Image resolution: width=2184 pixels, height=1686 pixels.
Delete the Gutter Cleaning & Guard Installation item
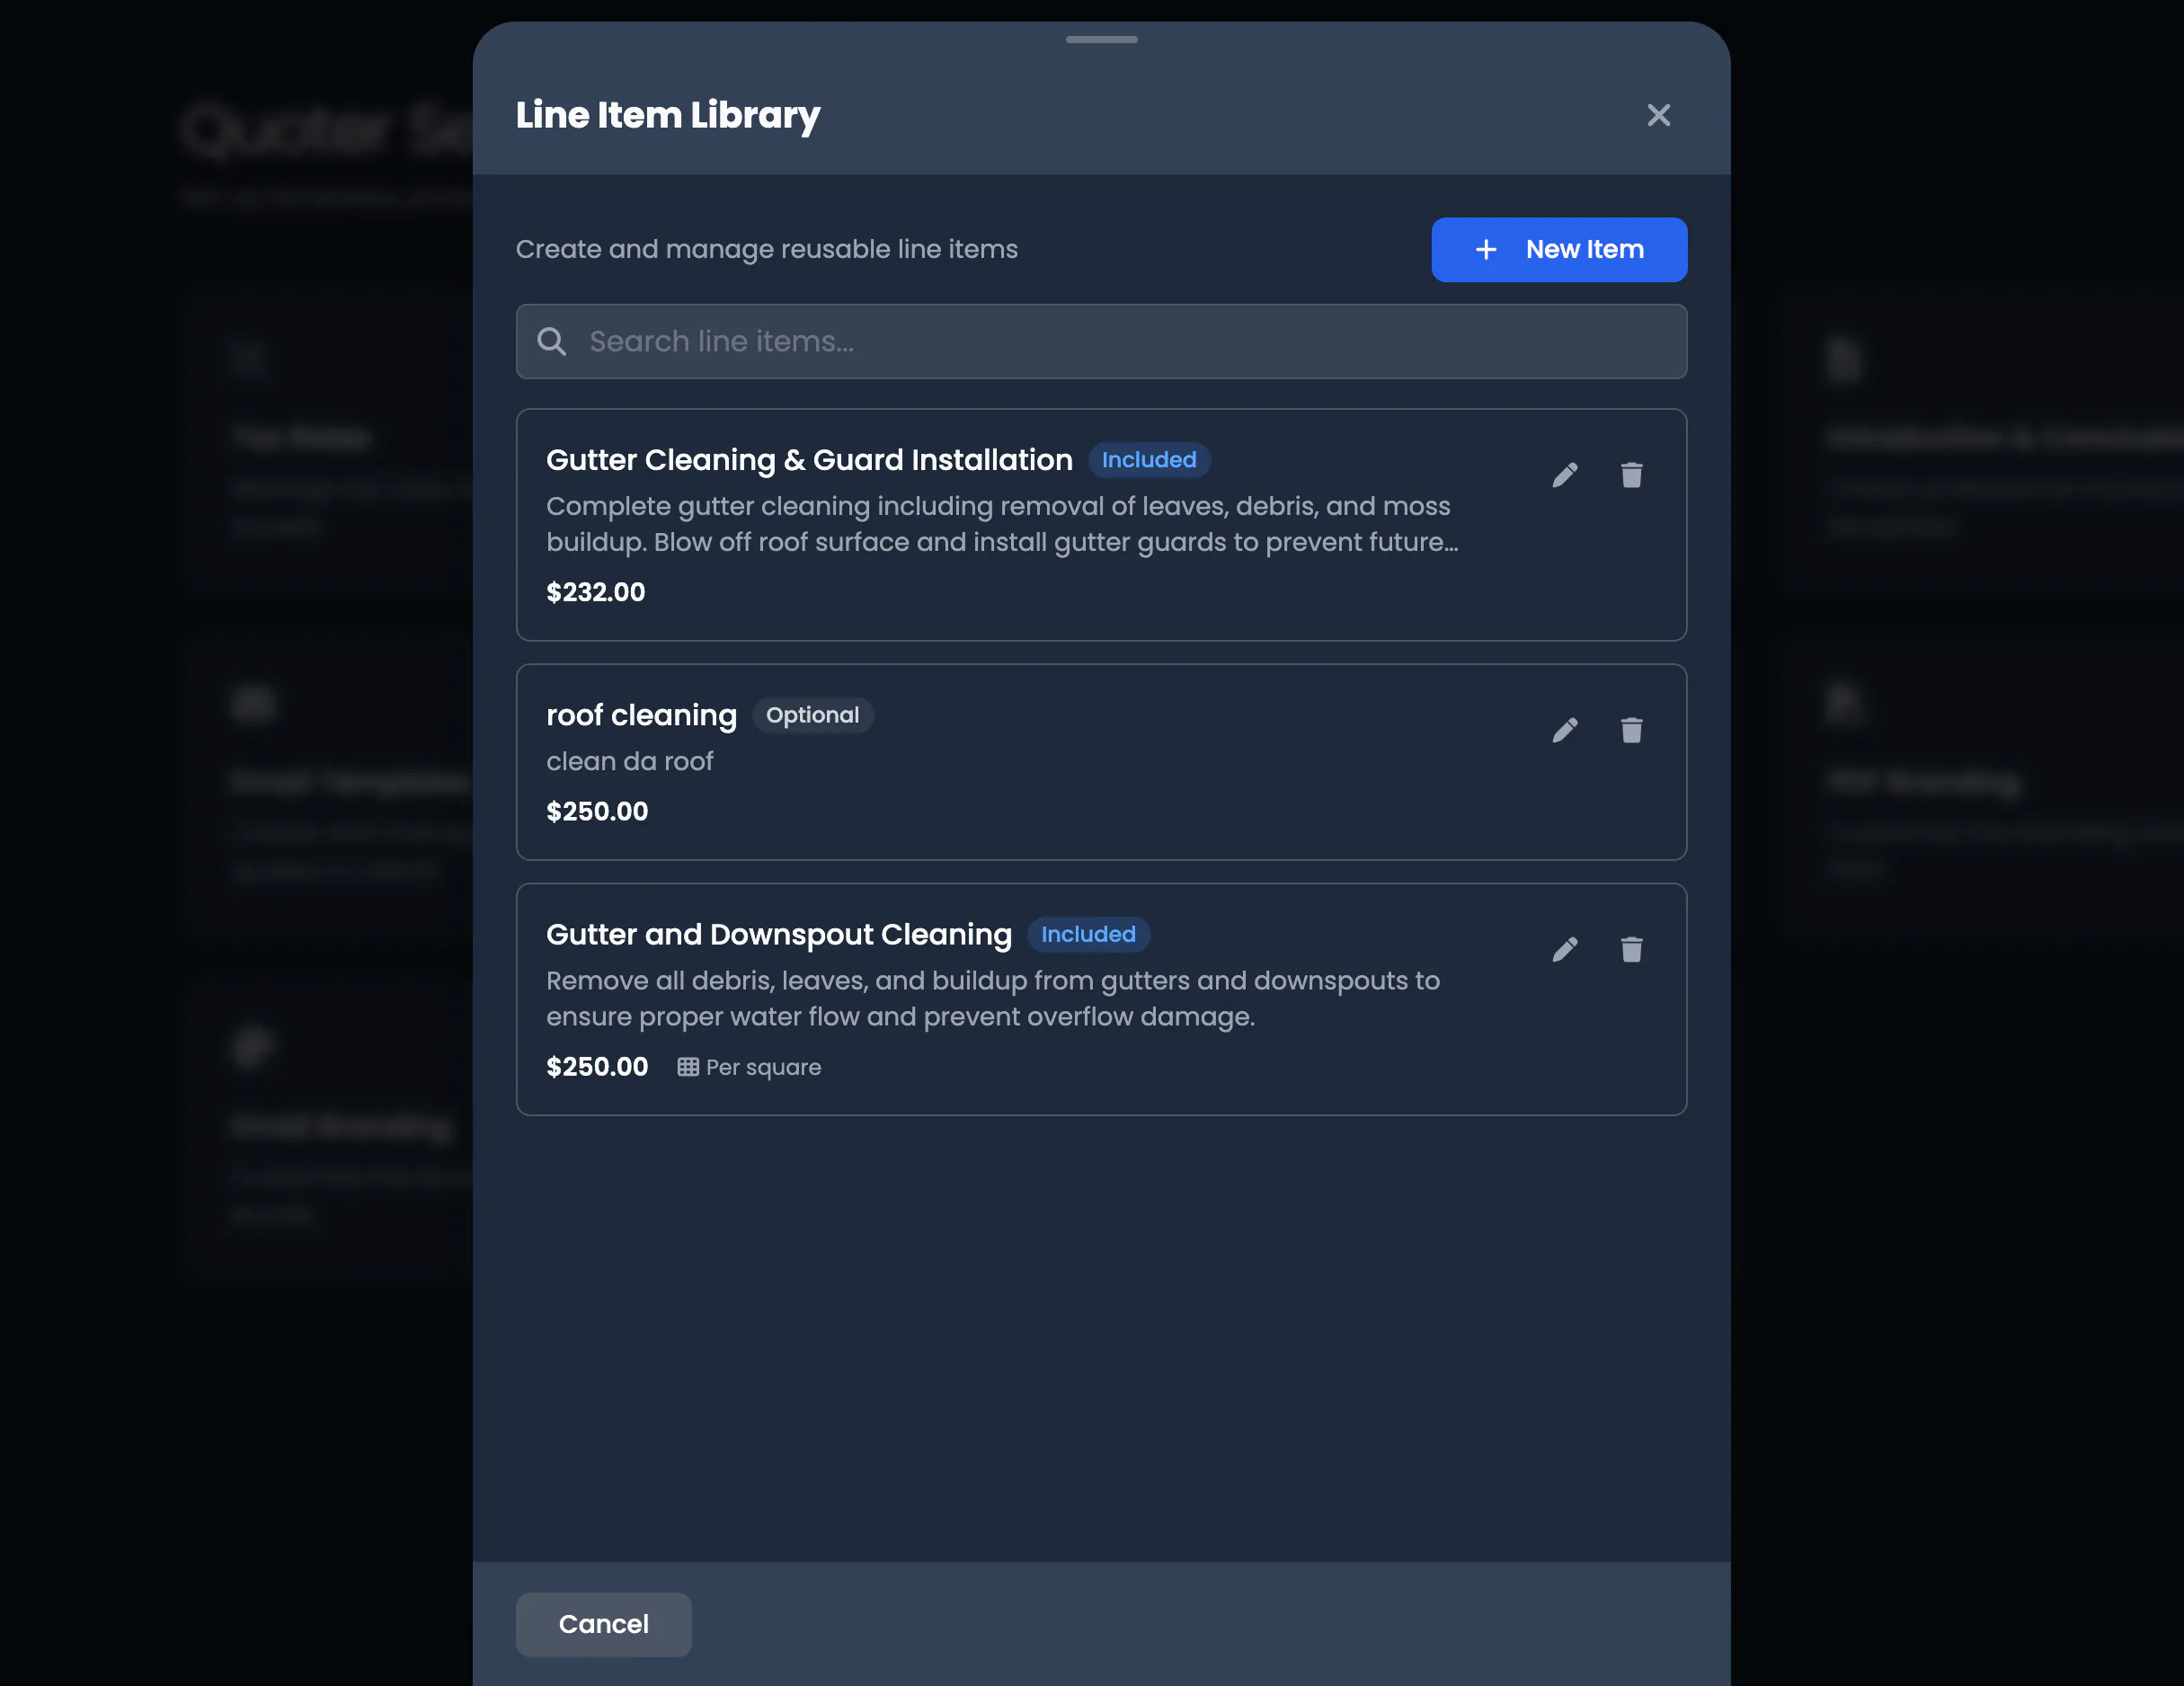[x=1631, y=475]
